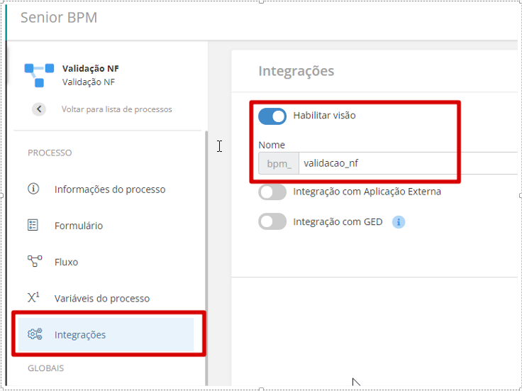Viewport: 522px width, 391px height.
Task: Select Fluxo in the sidebar
Action: [66, 262]
